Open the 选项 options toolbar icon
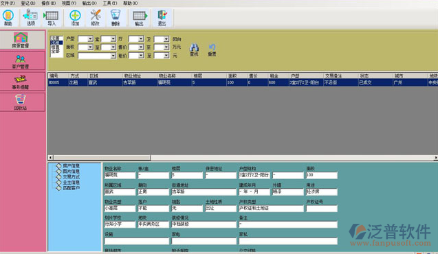The image size is (438, 254). (30, 18)
